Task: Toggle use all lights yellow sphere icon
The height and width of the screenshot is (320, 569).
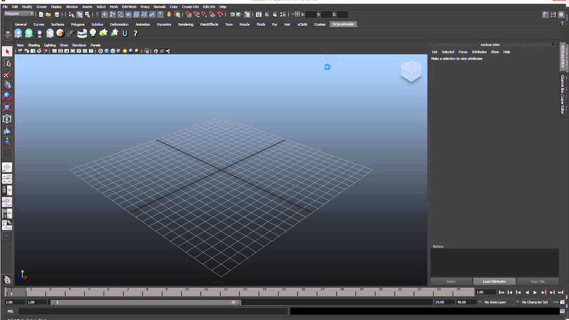Action: (125, 51)
